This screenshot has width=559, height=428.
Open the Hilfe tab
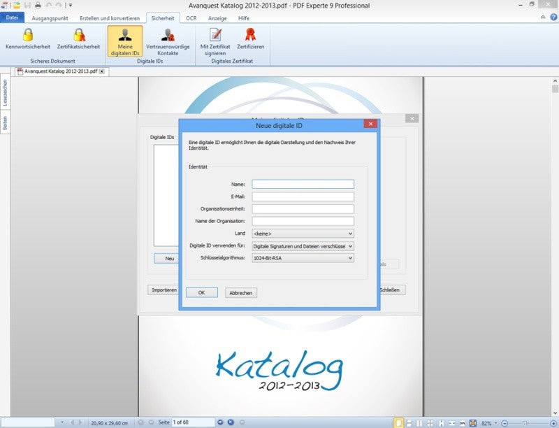click(x=244, y=18)
